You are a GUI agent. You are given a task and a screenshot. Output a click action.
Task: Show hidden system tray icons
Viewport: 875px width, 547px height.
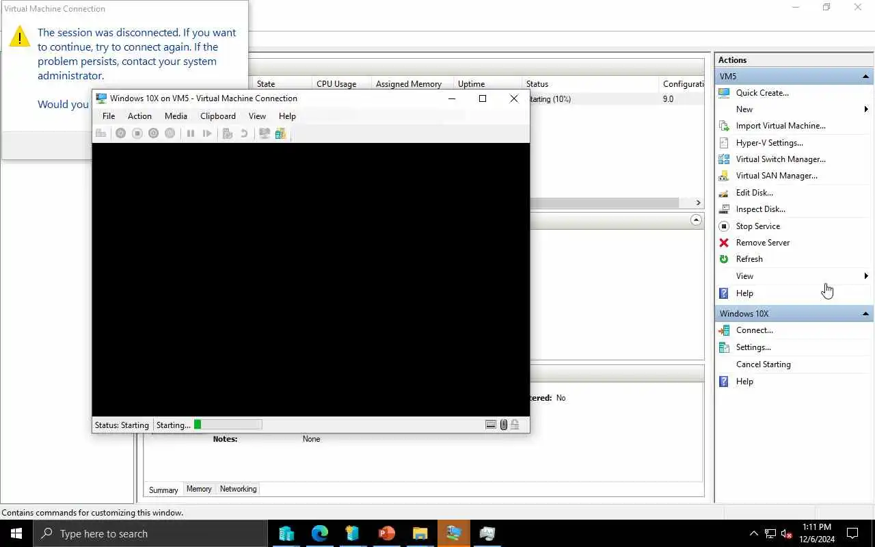coord(754,534)
